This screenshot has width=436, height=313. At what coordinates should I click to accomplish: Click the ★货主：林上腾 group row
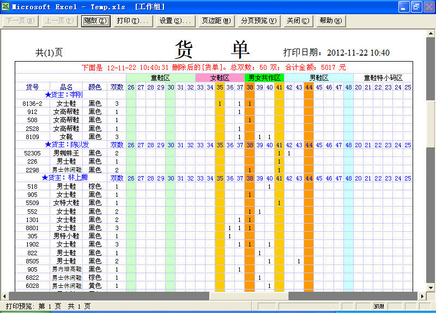[65, 178]
